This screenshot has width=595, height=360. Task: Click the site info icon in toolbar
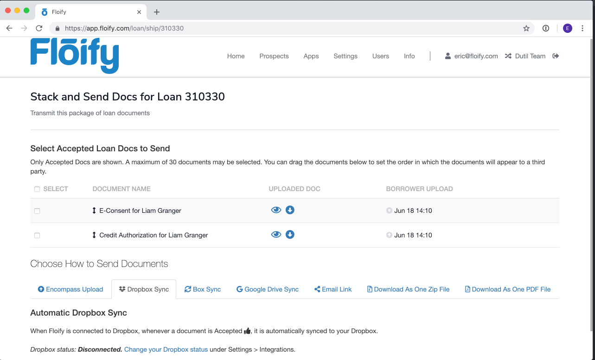pos(546,28)
